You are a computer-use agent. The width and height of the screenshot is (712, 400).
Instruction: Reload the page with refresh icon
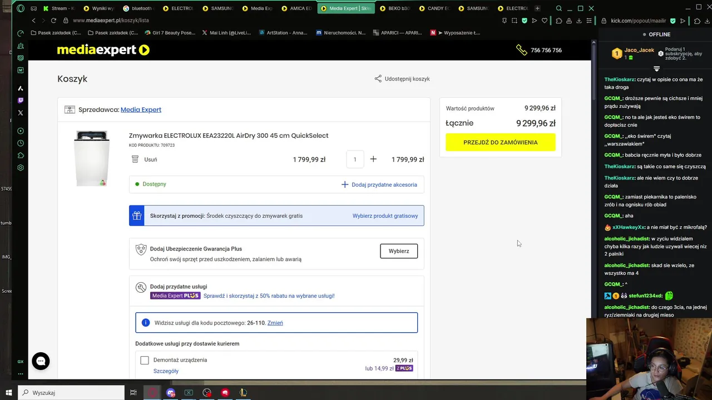pos(53,21)
